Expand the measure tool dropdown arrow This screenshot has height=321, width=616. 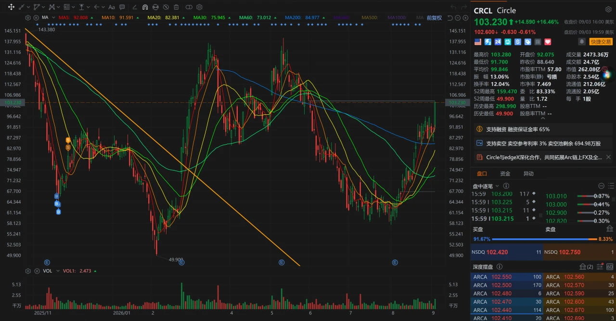(x=88, y=7)
